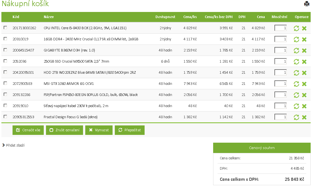Refresh the FSP/Fortron power supply row
The height and width of the screenshot is (188, 314).
pyautogui.click(x=296, y=95)
